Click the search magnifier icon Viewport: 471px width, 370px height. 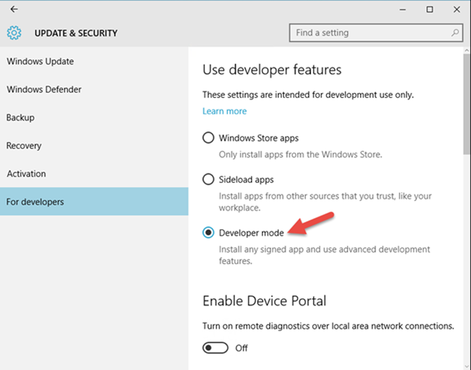pos(455,33)
